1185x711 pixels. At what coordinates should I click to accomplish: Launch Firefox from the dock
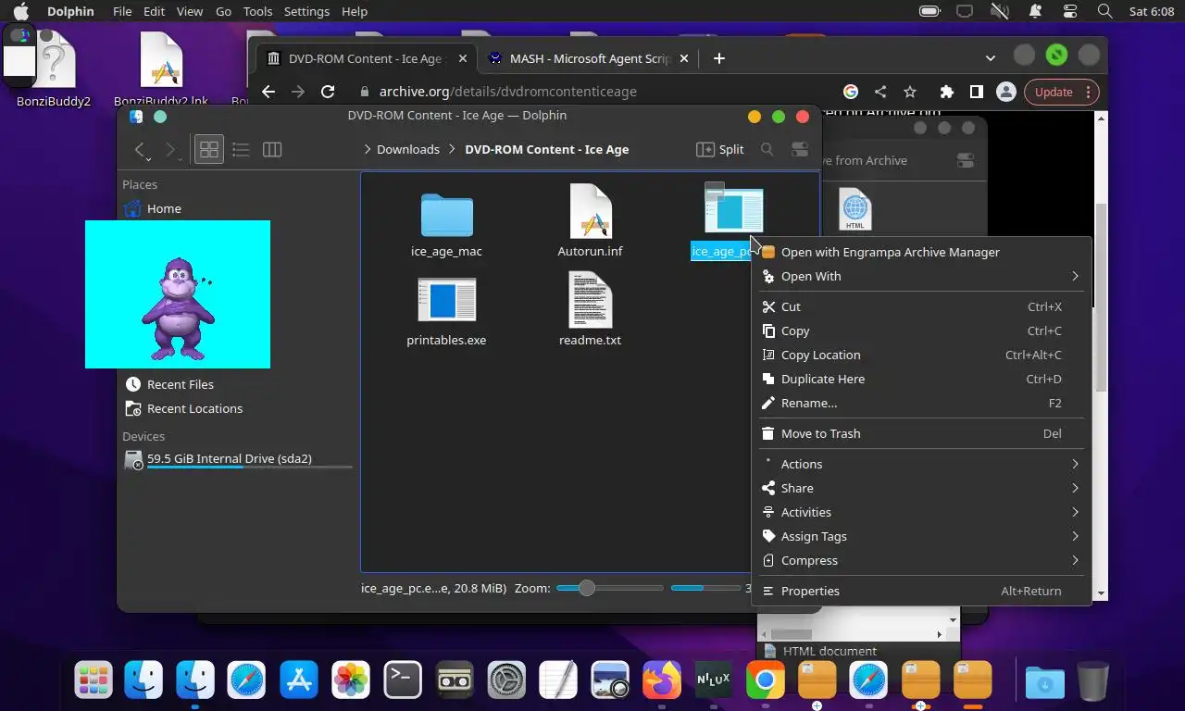662,680
